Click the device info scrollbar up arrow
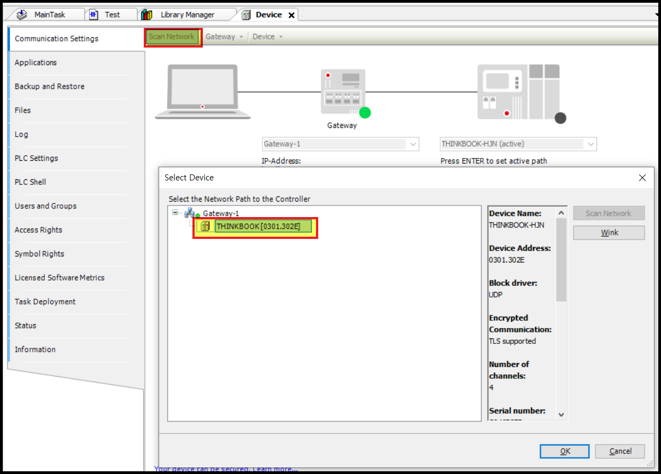The image size is (661, 474). (561, 213)
